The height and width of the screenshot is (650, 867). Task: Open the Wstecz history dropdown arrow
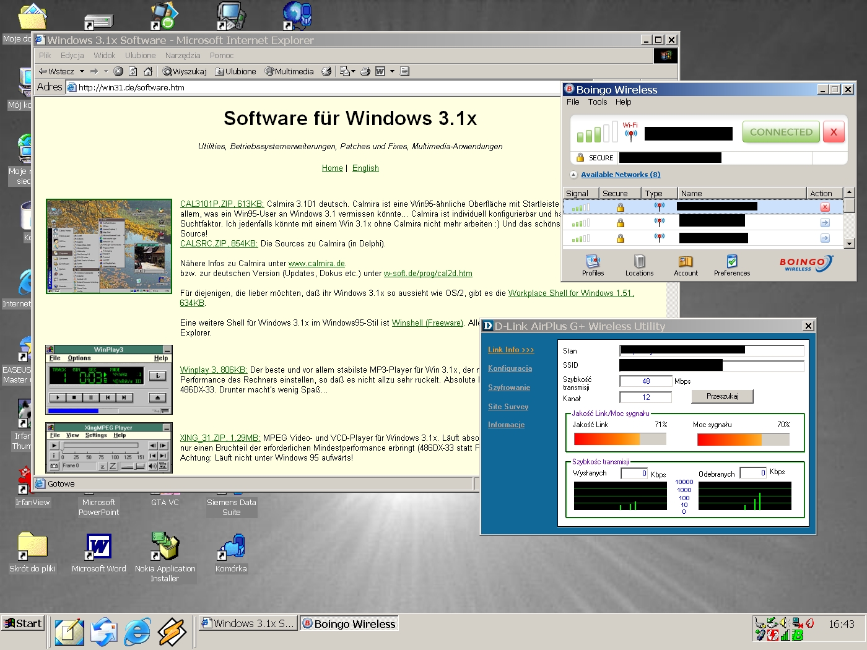tap(82, 71)
